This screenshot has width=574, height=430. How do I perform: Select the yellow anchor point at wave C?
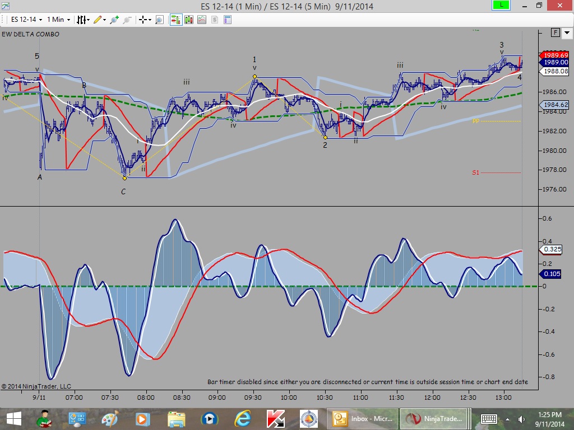pos(124,178)
